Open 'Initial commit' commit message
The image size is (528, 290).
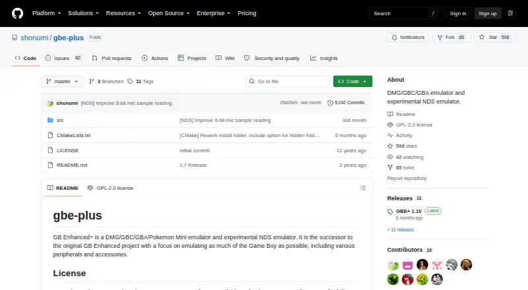tap(194, 150)
